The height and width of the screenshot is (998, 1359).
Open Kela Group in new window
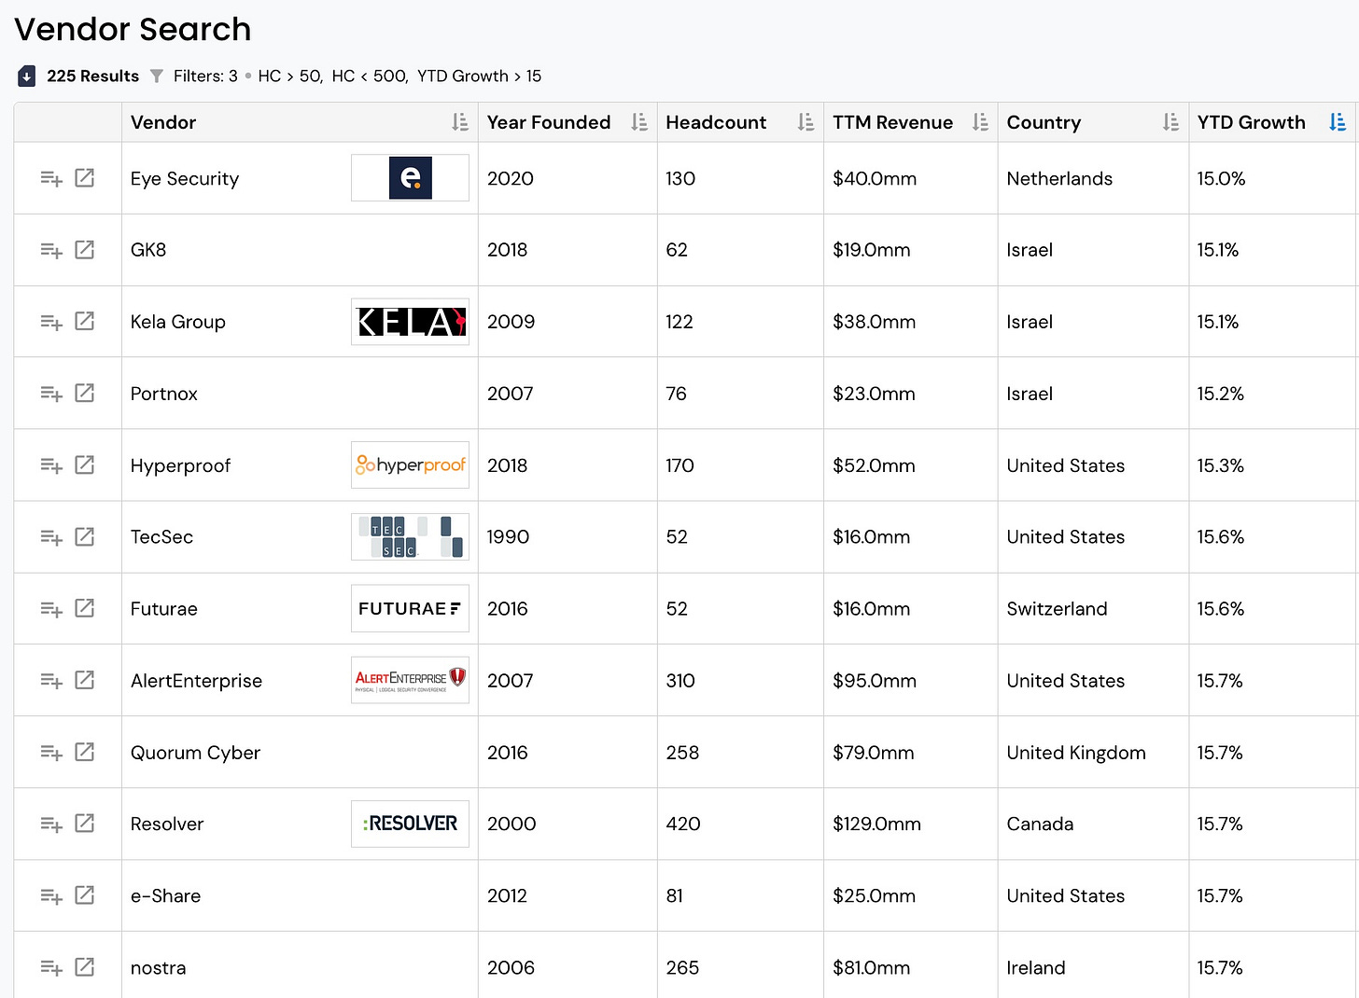coord(85,321)
